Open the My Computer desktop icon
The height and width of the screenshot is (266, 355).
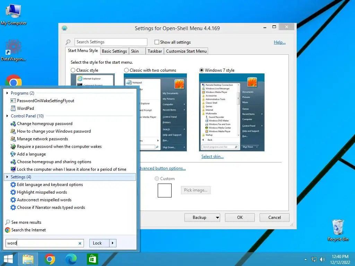14,14
